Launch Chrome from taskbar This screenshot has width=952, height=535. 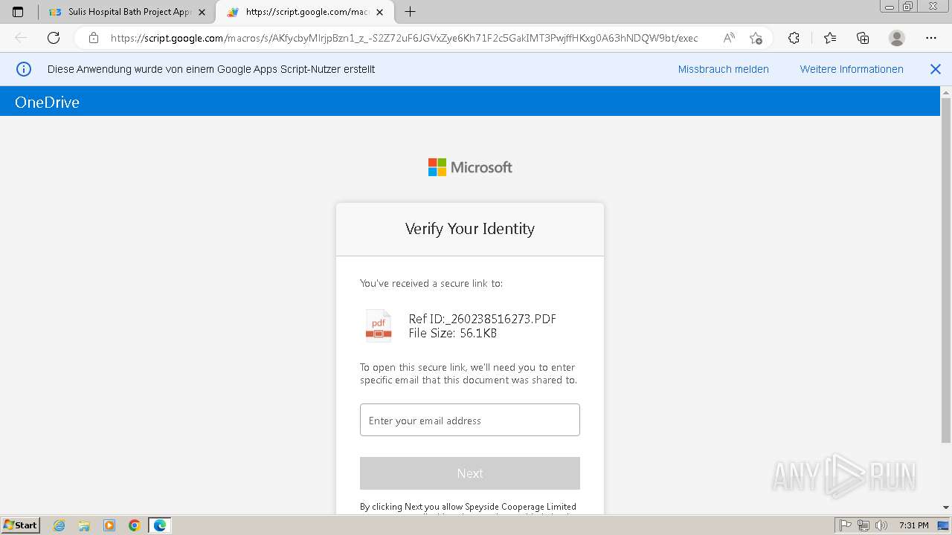135,525
